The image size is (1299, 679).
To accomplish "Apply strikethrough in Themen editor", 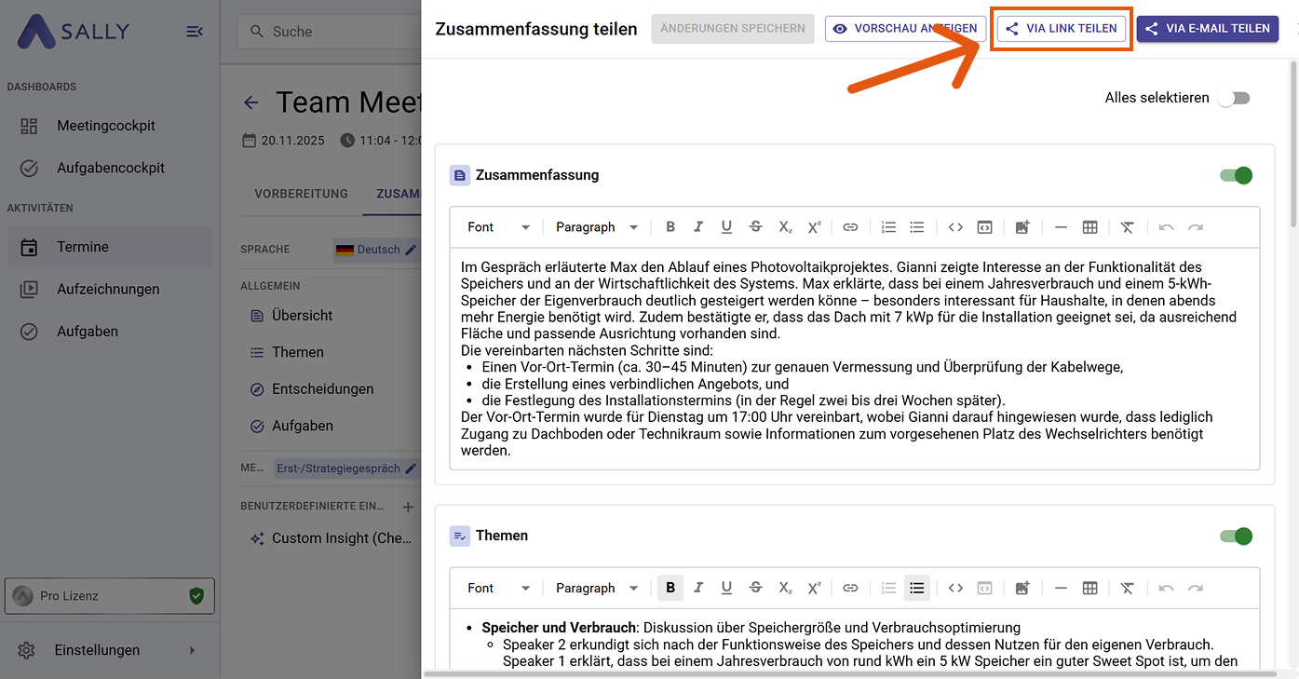I will click(x=755, y=588).
